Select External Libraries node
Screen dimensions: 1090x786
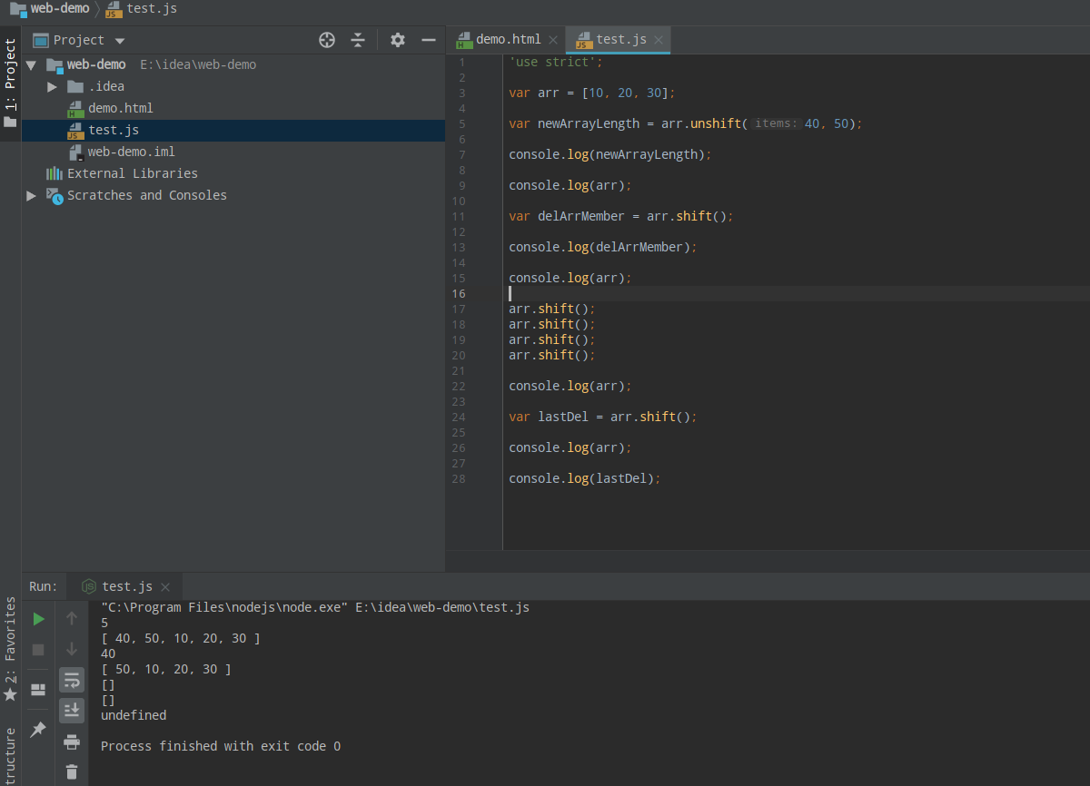(x=132, y=173)
